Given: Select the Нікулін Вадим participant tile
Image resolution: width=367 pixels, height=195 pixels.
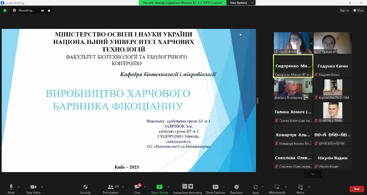Looking at the screenshot, I should pyautogui.click(x=333, y=158).
